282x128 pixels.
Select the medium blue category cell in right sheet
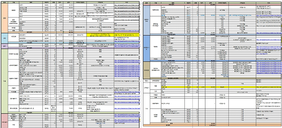pos(147,47)
